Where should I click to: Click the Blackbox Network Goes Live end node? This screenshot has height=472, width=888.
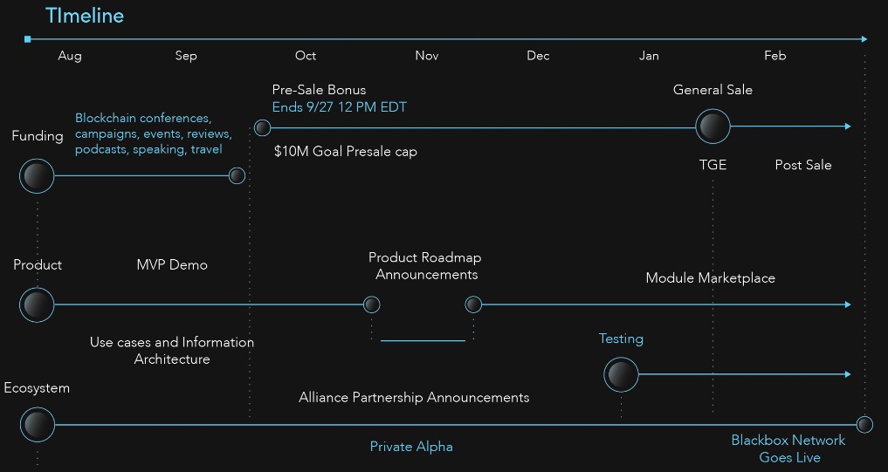(864, 425)
